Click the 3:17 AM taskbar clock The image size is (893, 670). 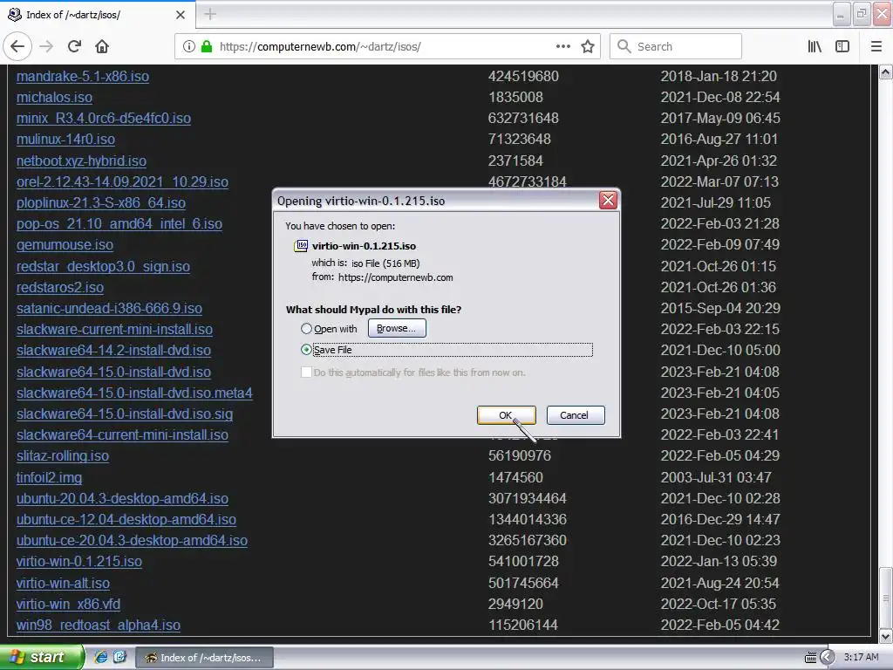point(861,658)
